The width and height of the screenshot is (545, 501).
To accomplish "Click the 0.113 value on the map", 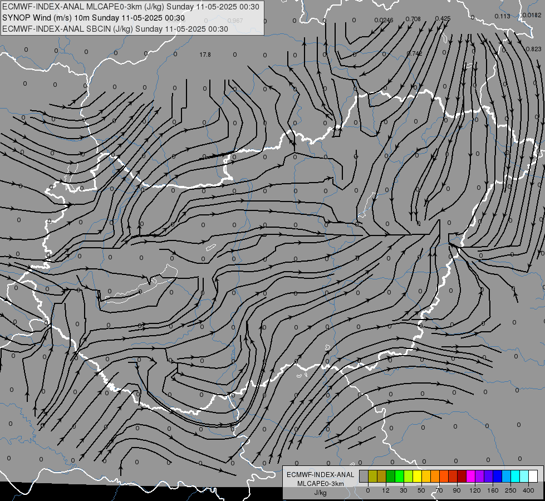I will pyautogui.click(x=502, y=16).
